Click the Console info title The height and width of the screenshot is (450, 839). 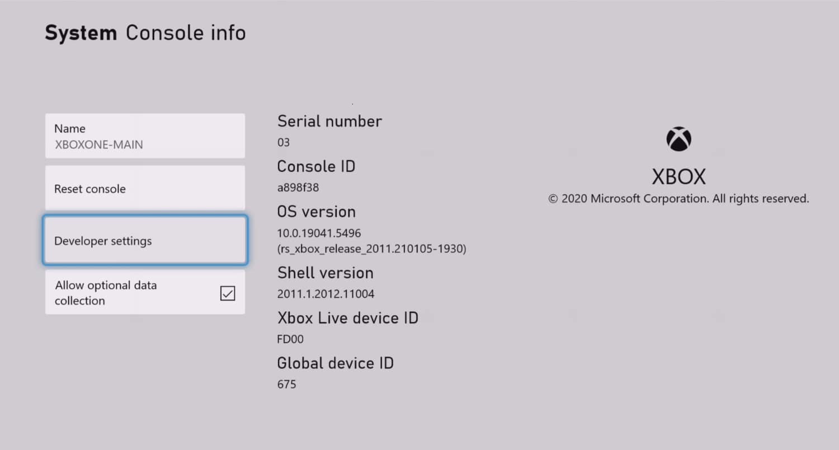(186, 33)
